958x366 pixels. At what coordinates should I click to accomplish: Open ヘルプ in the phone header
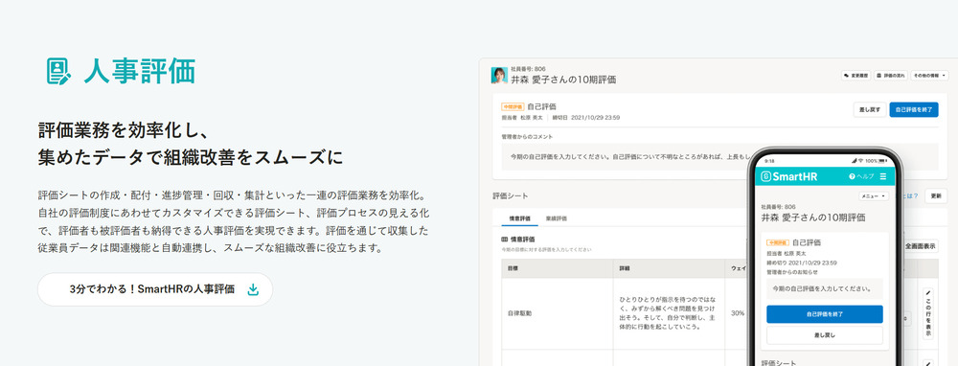pos(861,176)
